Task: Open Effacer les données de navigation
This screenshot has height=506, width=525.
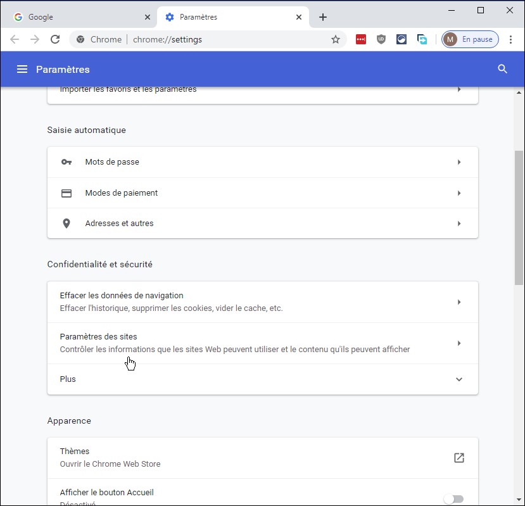Action: tap(262, 302)
